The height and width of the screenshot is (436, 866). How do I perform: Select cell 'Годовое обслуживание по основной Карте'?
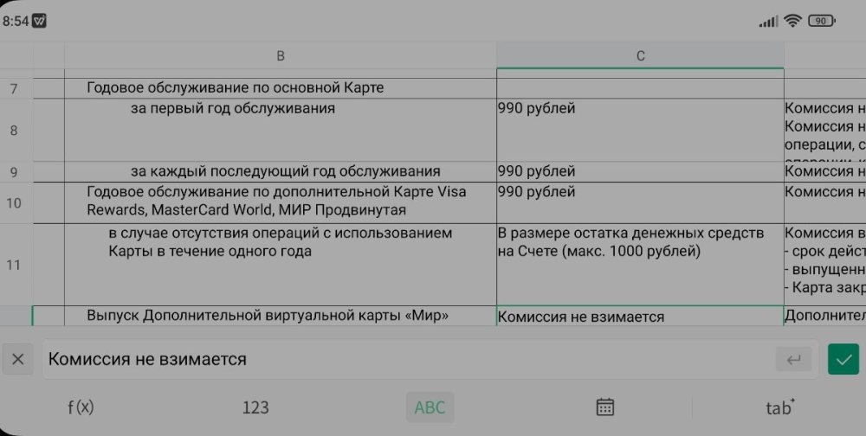click(281, 88)
